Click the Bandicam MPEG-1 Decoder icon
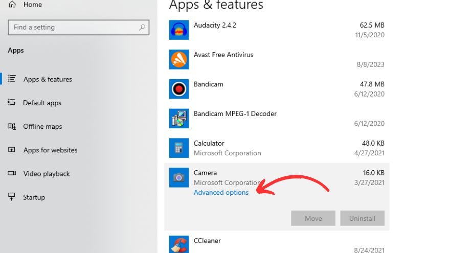 click(x=179, y=119)
